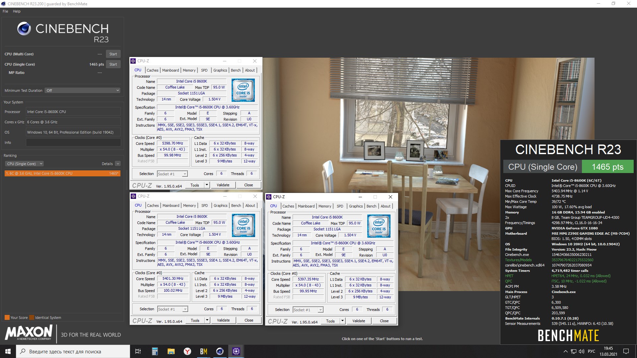Open Tools dropdown arrow in top CPU-Z window
This screenshot has width=637, height=358.
click(207, 185)
